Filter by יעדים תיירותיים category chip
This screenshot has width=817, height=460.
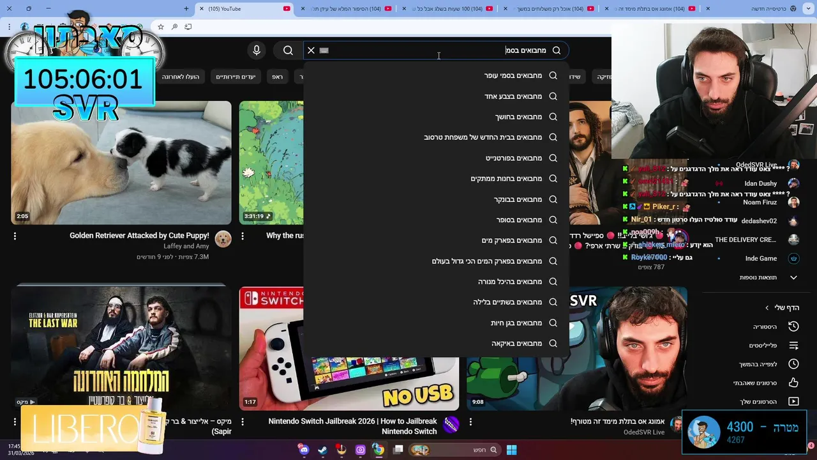(x=236, y=77)
